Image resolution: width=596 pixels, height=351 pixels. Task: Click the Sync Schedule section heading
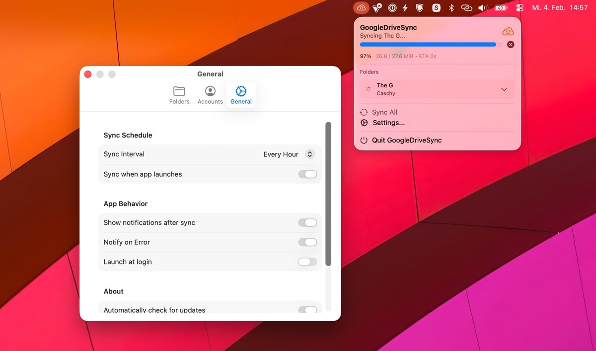(128, 135)
